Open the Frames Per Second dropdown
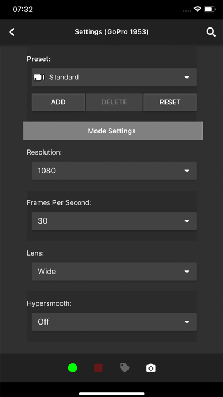223x397 pixels. (x=114, y=221)
